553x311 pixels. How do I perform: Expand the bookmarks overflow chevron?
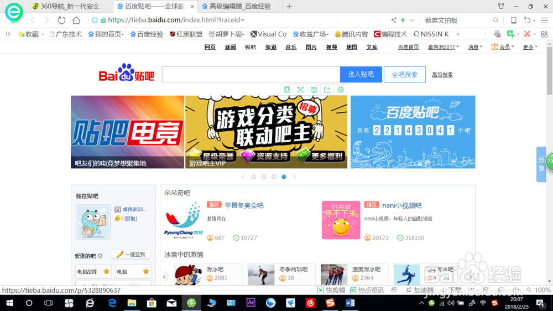click(x=458, y=34)
